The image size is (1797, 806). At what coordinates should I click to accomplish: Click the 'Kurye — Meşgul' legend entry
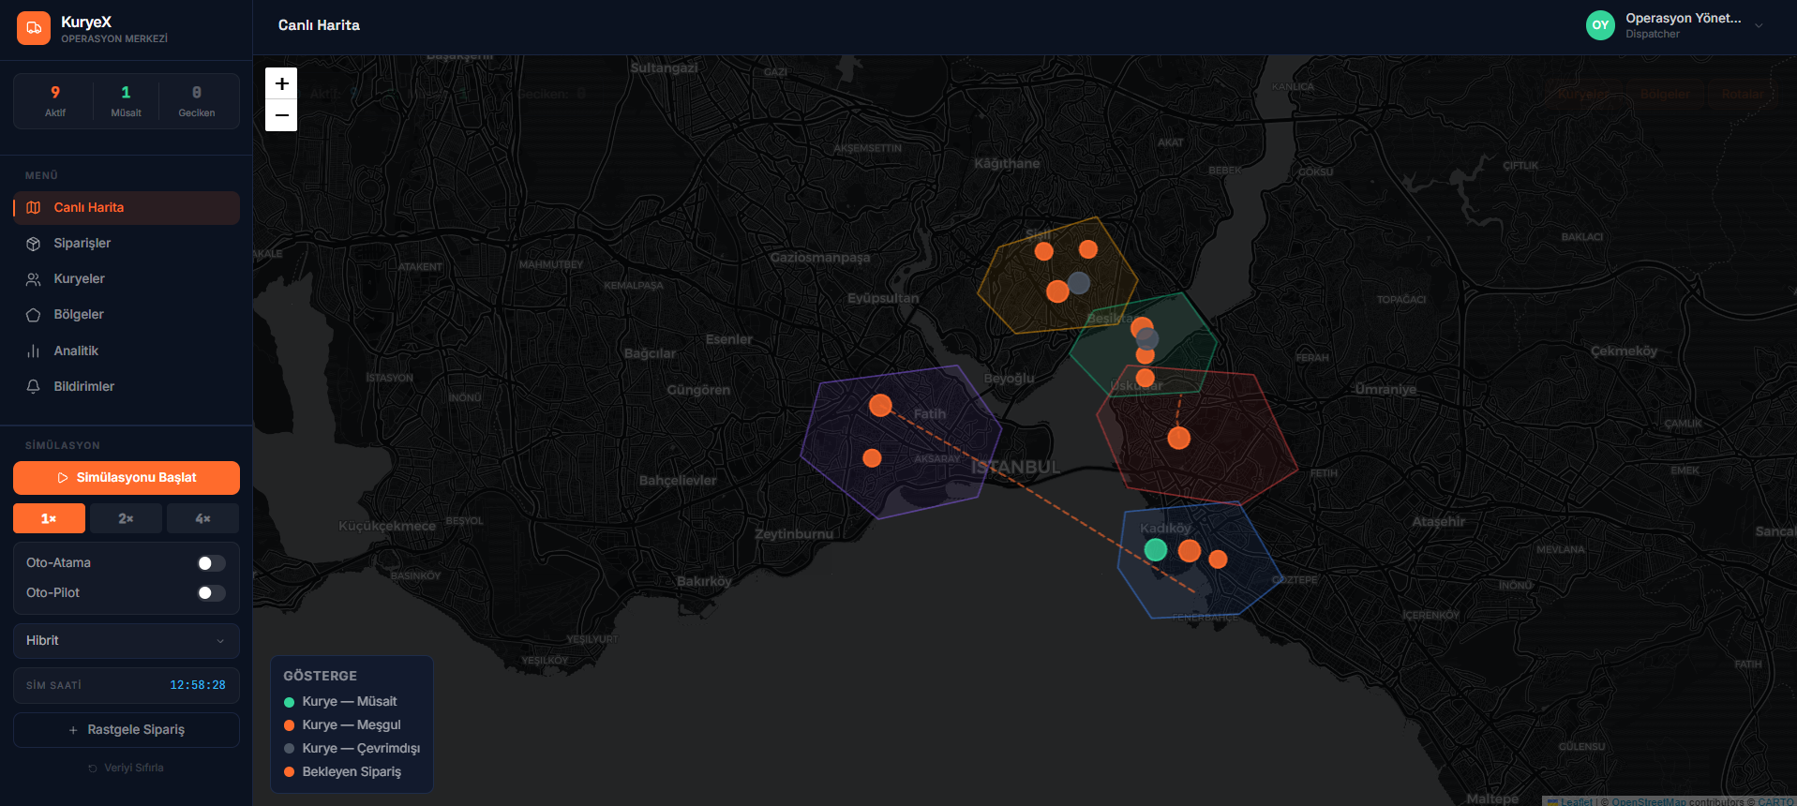[342, 725]
